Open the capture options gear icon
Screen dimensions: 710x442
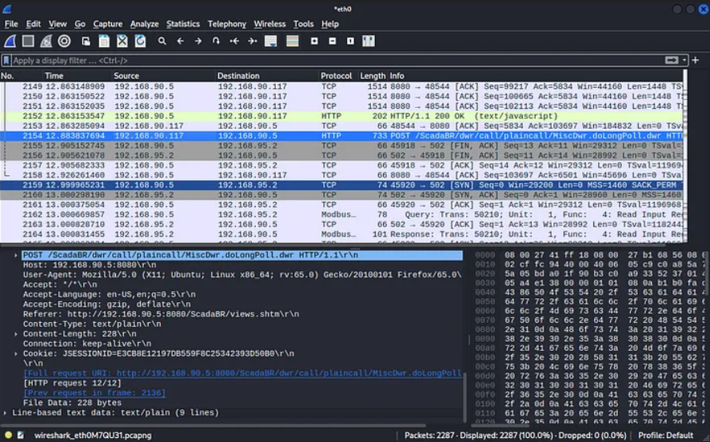[x=65, y=41]
